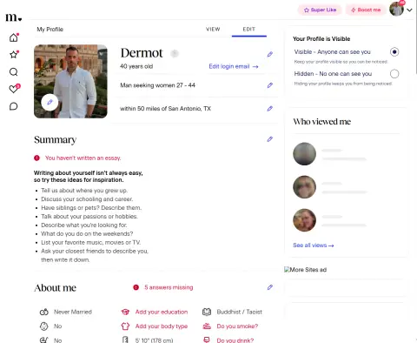Click the 'Never Married' text
Image resolution: width=417 pixels, height=343 pixels.
pos(73,312)
